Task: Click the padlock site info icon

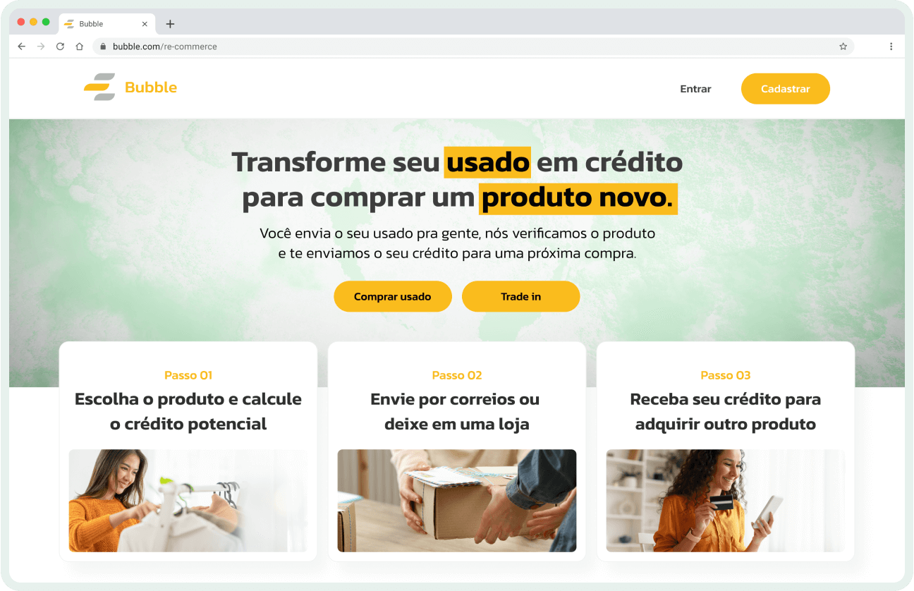Action: tap(103, 47)
